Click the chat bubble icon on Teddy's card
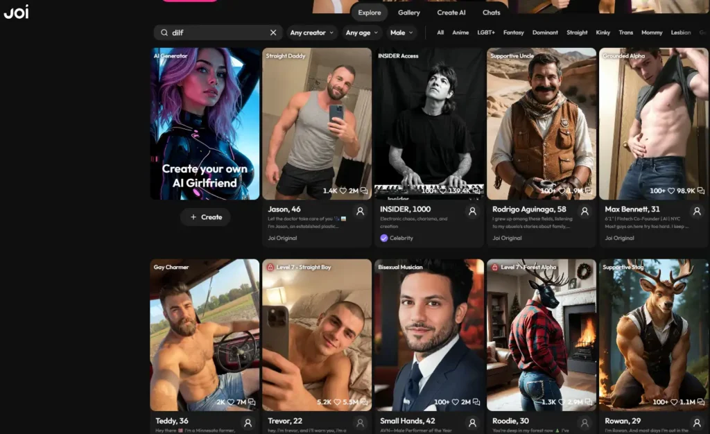The image size is (710, 434). (x=252, y=402)
